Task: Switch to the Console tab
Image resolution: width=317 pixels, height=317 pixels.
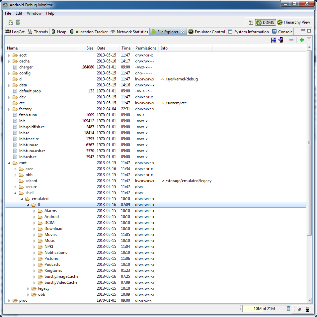Action: coord(282,32)
